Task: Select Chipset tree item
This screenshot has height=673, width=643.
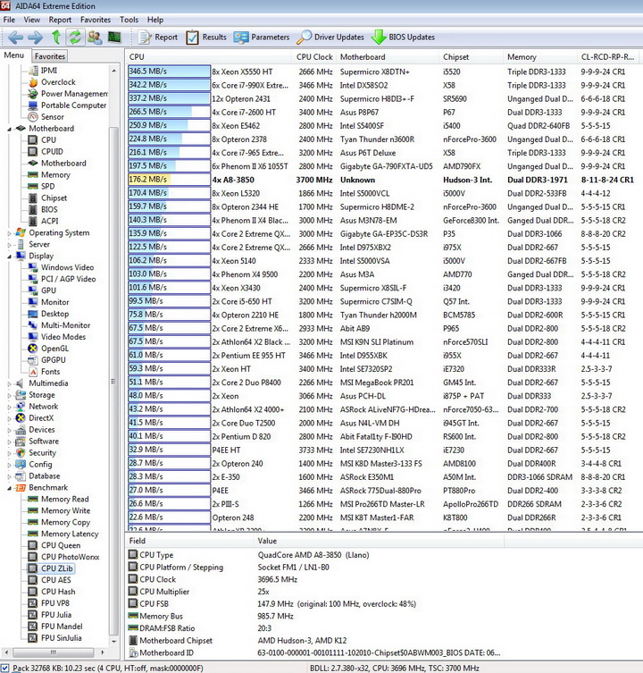Action: pos(54,198)
